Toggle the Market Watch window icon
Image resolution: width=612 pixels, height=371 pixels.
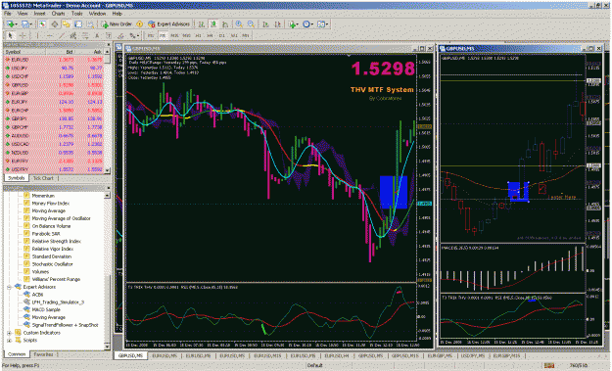coord(42,24)
